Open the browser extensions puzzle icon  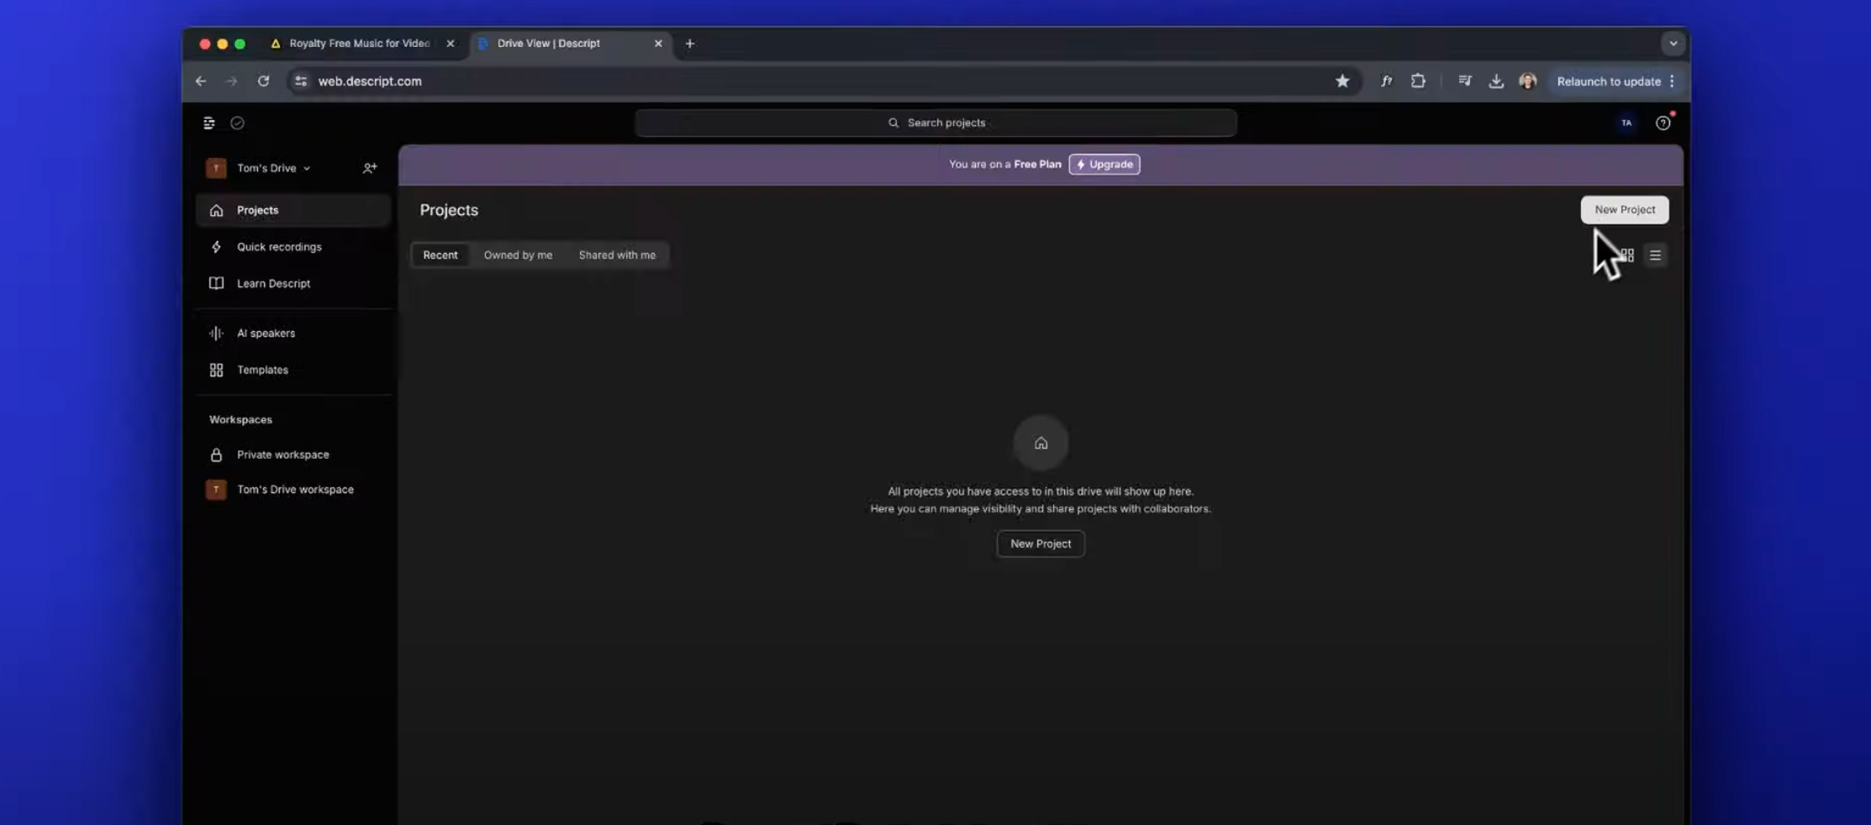click(1418, 81)
